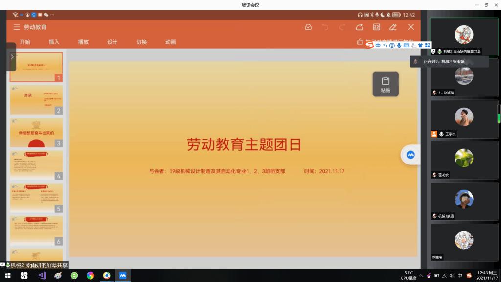Toggle the Sogou soft keyboard icon
This screenshot has width=501, height=282.
406,46
